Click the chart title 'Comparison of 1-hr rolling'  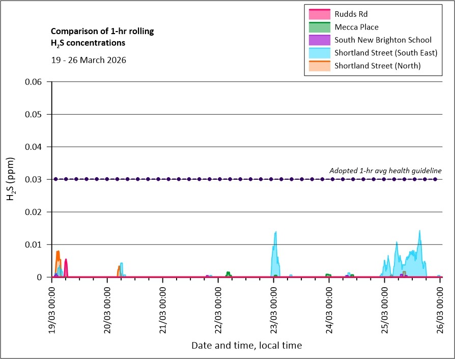point(102,32)
